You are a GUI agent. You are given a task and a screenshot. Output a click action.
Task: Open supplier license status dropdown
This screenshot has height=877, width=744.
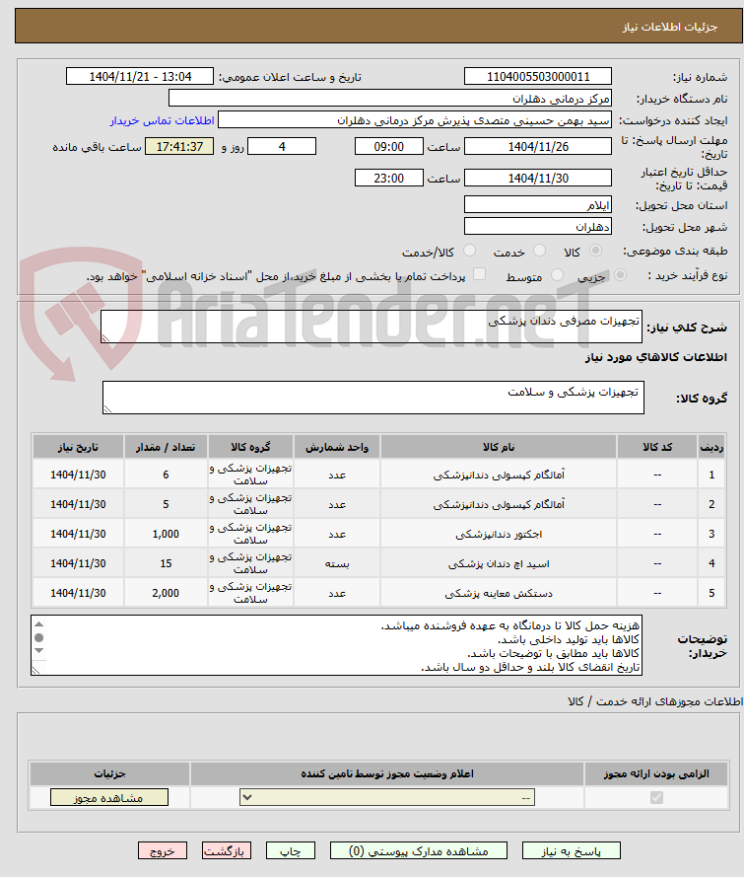point(387,797)
